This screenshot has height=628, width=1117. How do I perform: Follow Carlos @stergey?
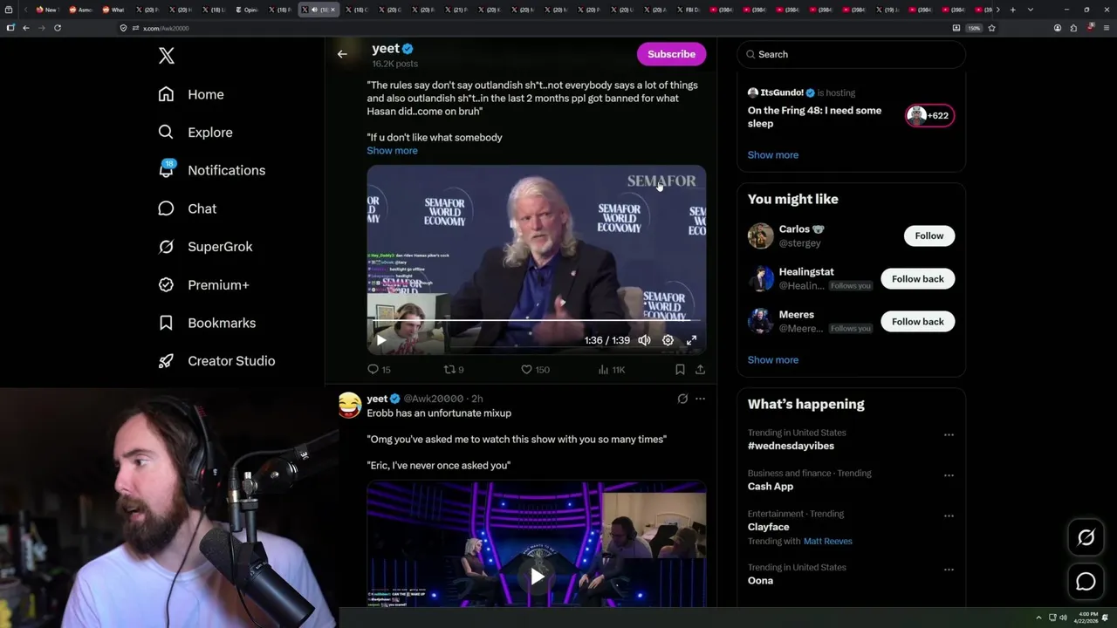click(929, 235)
